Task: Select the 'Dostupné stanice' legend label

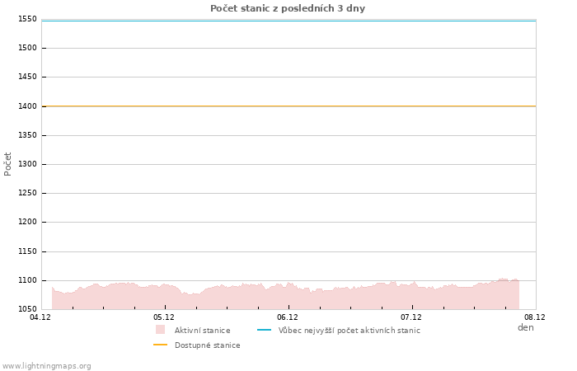Action: pos(207,345)
